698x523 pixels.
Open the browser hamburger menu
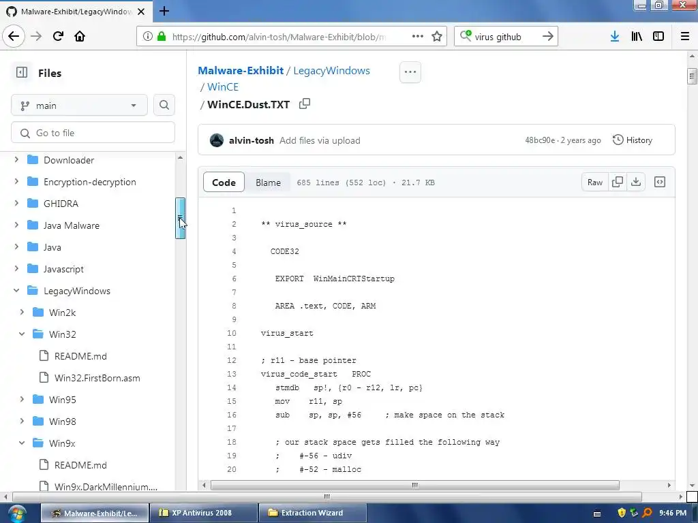[x=685, y=37]
